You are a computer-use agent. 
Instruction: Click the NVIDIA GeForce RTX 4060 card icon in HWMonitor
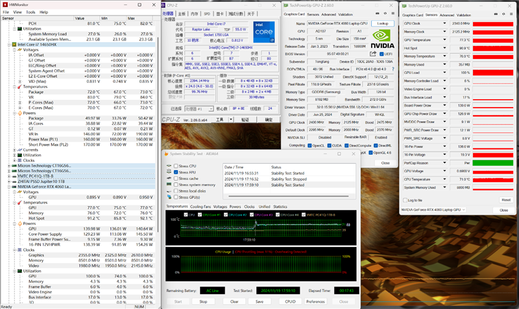14,187
